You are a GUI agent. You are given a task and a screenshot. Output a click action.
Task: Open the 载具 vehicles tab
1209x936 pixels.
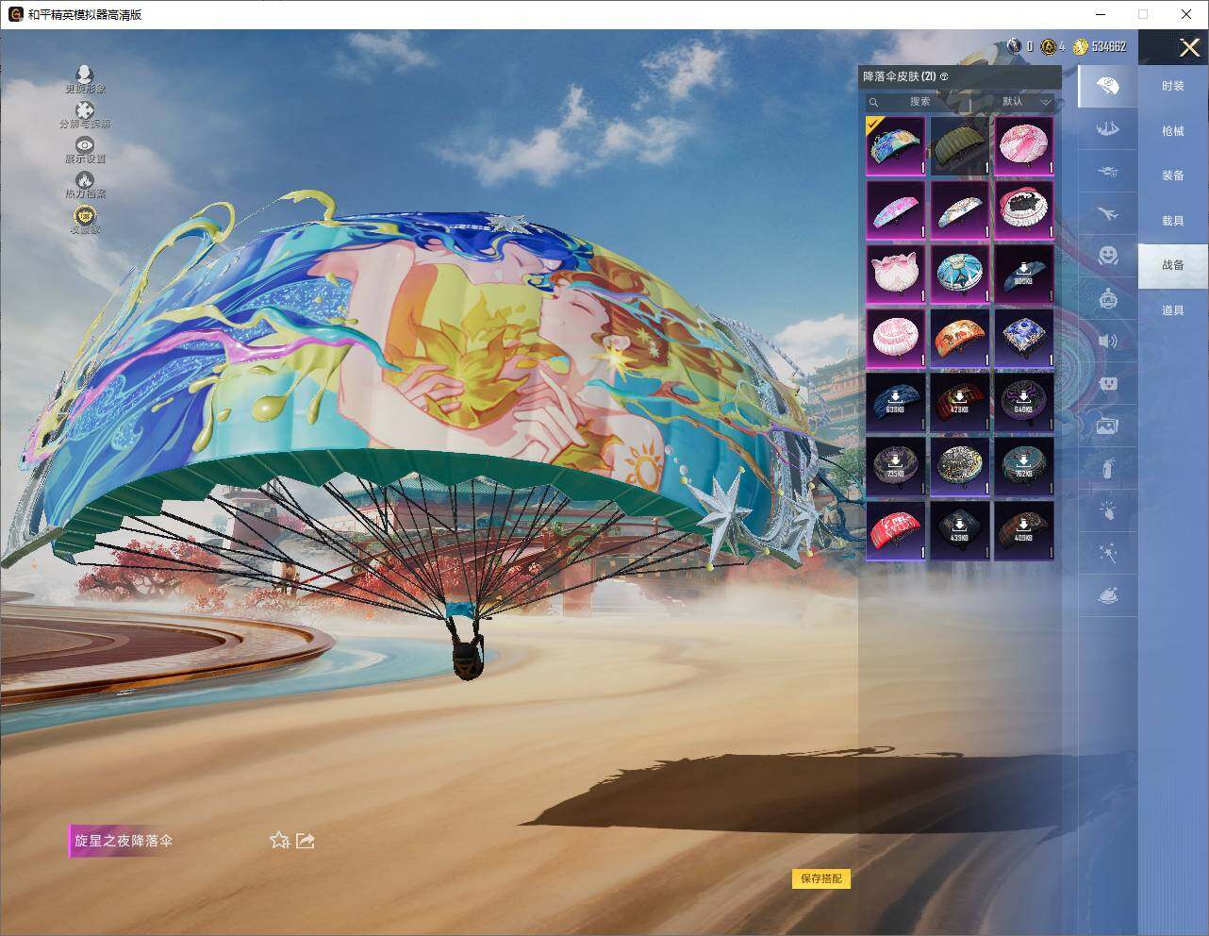coord(1172,220)
